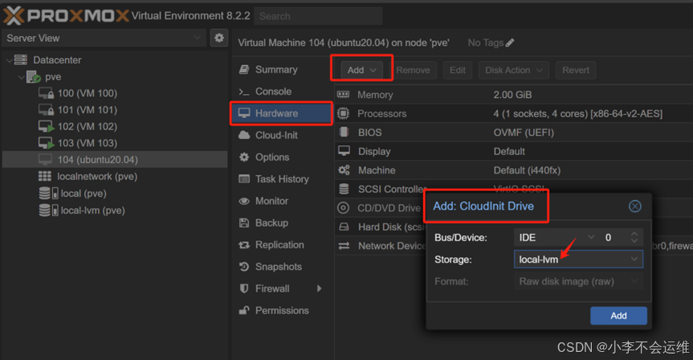Image resolution: width=693 pixels, height=360 pixels.
Task: Open the Disk Action dropdown
Action: 514,70
